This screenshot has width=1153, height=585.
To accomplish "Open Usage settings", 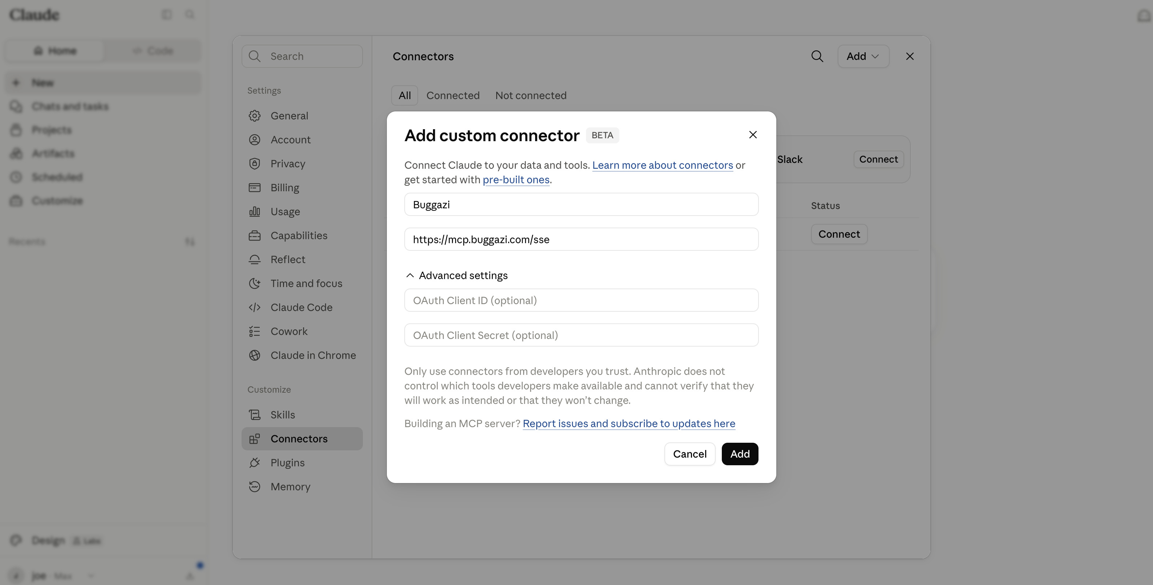I will (302, 212).
